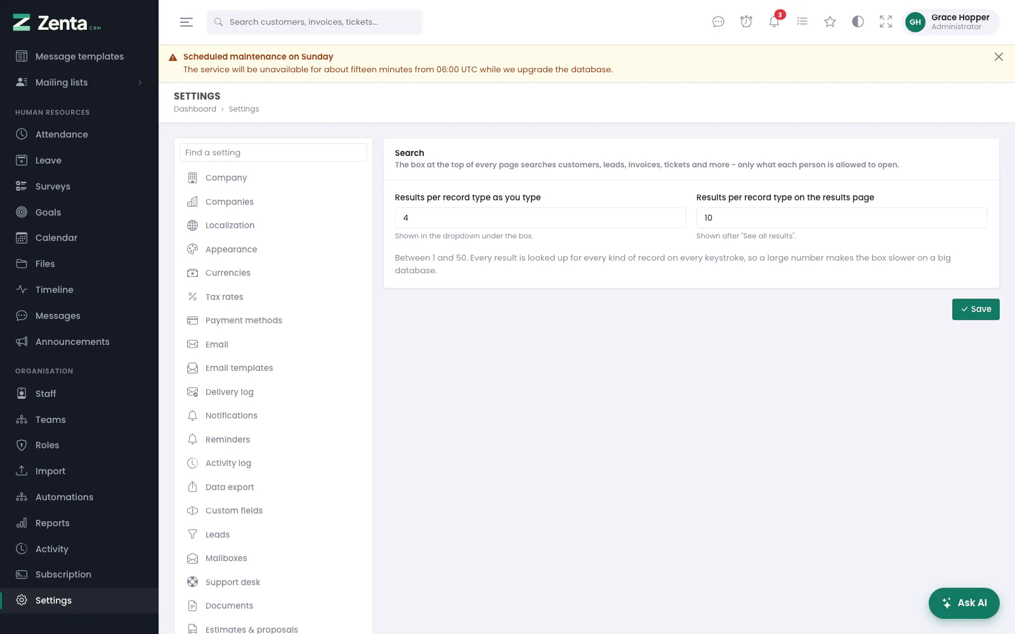Focus Results per record type as you type field

click(x=540, y=218)
